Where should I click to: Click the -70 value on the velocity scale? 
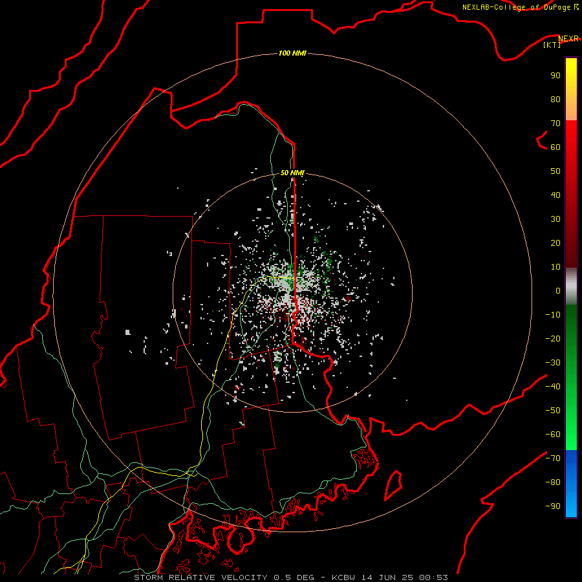point(553,458)
